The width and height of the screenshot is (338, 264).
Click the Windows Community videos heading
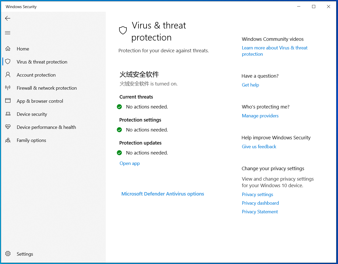click(x=273, y=39)
